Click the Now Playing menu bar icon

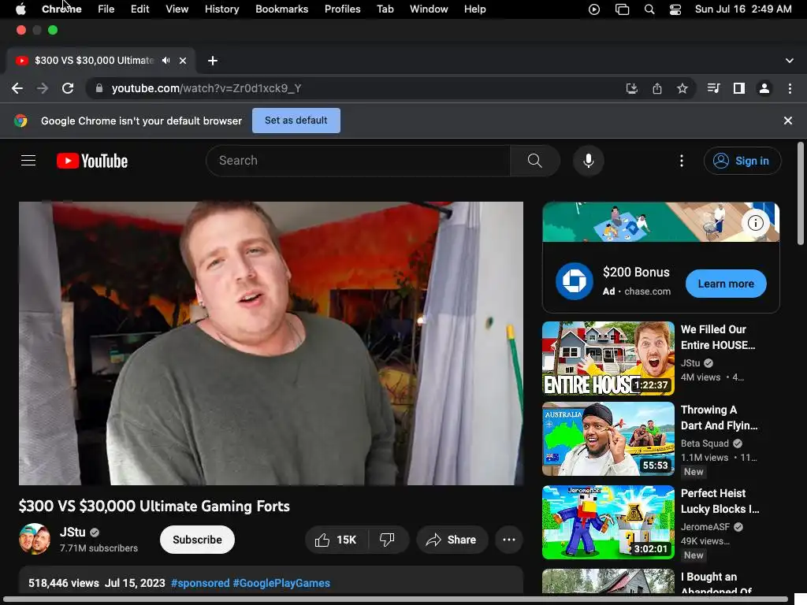[x=594, y=9]
